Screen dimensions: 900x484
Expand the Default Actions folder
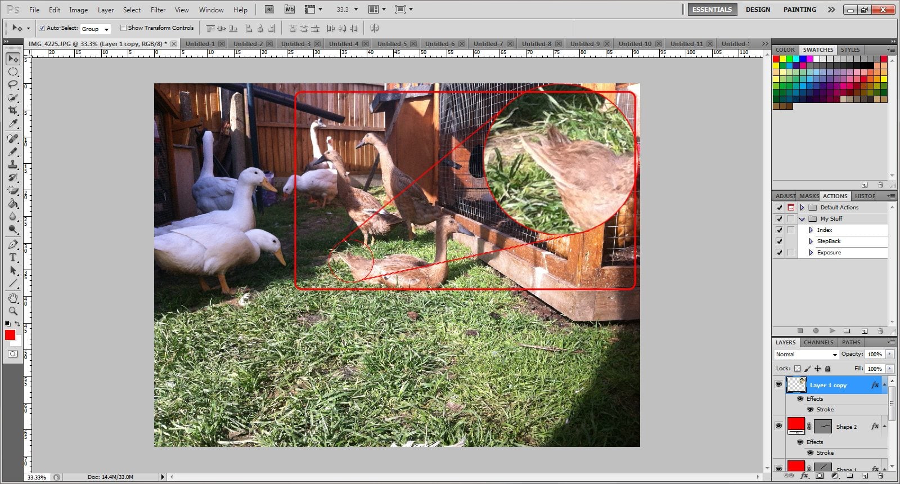(x=802, y=208)
